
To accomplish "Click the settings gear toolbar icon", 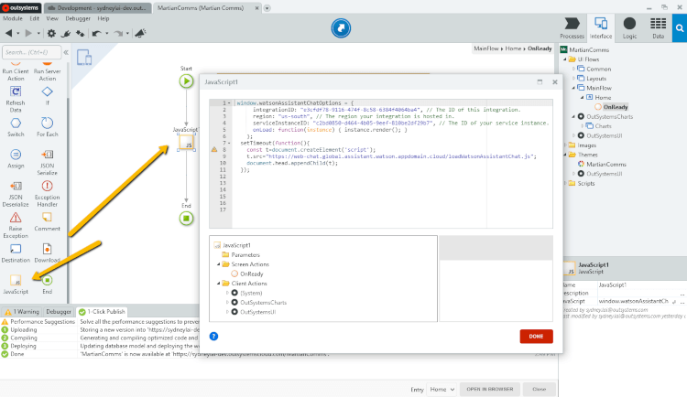I will click(51, 33).
